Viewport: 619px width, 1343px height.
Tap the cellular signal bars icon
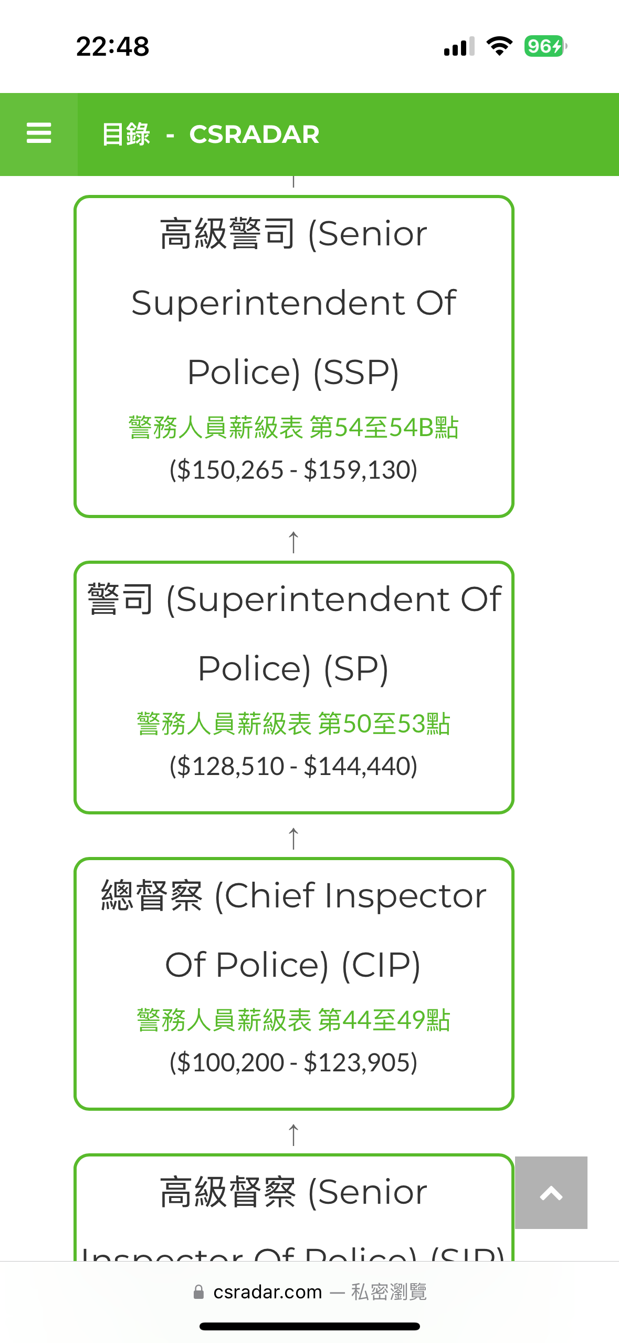pos(459,46)
